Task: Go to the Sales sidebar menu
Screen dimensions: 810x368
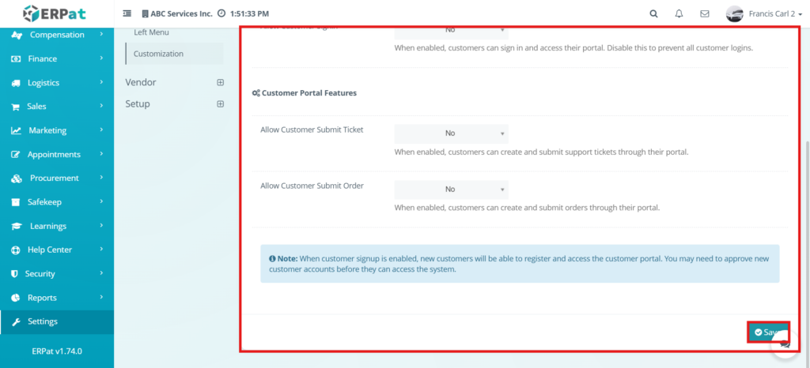Action: [36, 107]
